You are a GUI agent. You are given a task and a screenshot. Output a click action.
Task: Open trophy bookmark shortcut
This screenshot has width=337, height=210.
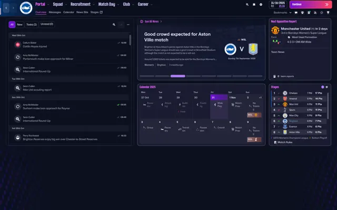pos(328,13)
